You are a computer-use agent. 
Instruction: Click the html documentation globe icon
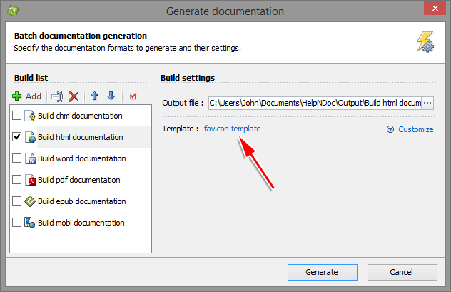(30, 137)
